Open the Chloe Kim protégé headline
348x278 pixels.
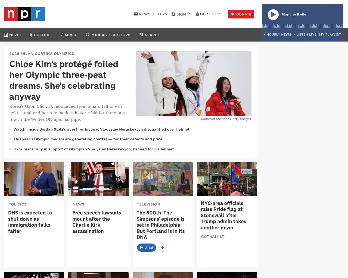click(x=64, y=80)
